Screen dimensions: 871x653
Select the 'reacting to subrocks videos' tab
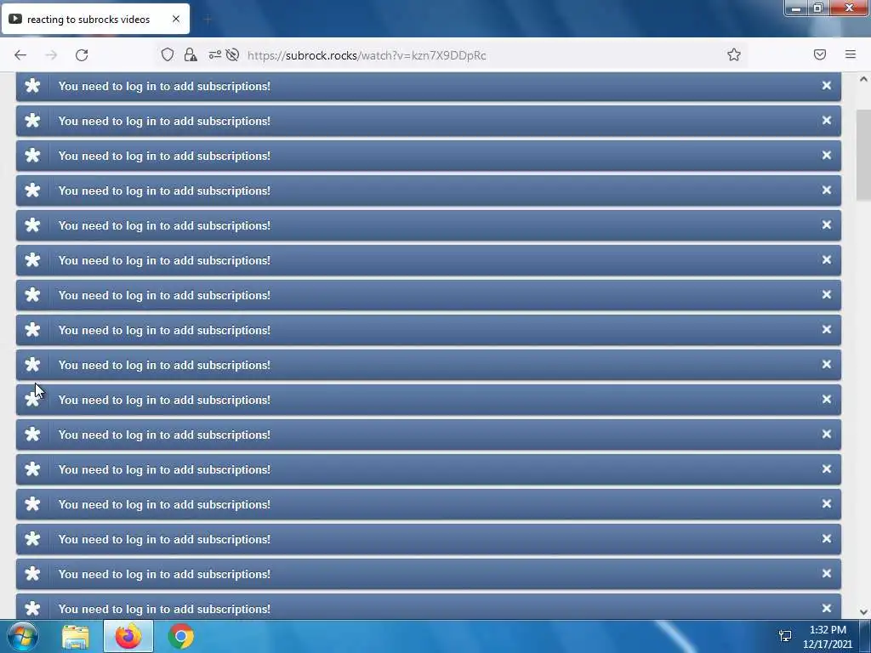tap(95, 19)
